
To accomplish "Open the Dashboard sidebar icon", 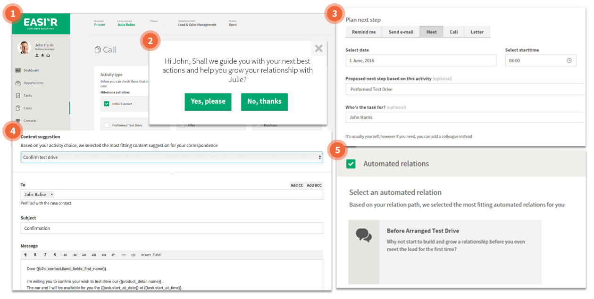I will pyautogui.click(x=18, y=70).
